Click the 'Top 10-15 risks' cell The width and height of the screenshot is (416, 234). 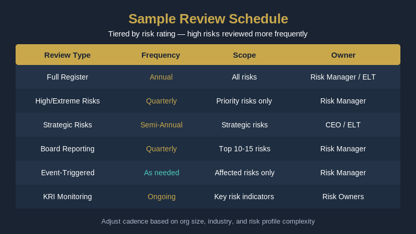pyautogui.click(x=244, y=149)
